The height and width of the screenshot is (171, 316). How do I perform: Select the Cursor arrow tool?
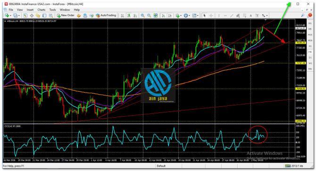(205, 16)
